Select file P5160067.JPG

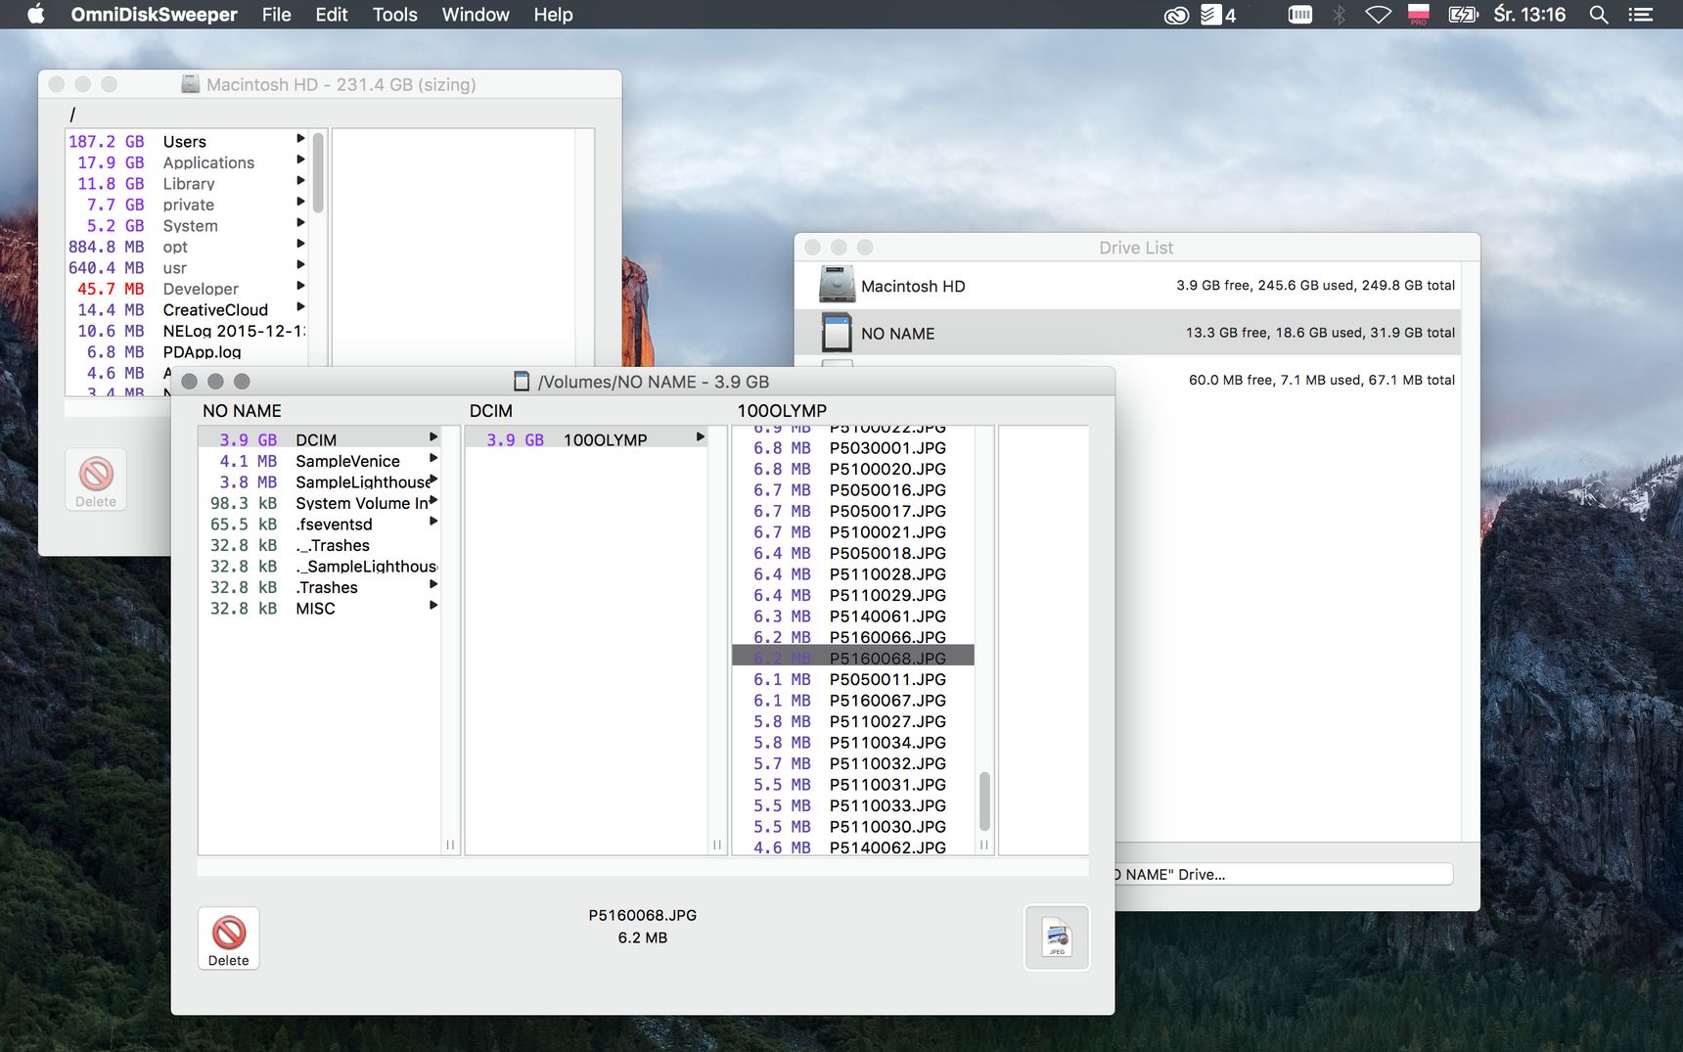(x=853, y=701)
